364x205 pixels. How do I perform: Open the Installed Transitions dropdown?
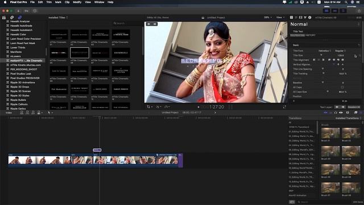(348, 118)
